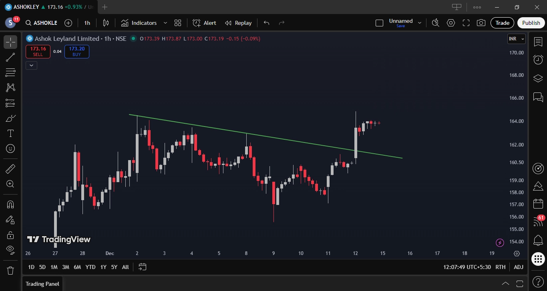The width and height of the screenshot is (547, 291).
Task: Set date range to 1M
Action: [x=54, y=267]
